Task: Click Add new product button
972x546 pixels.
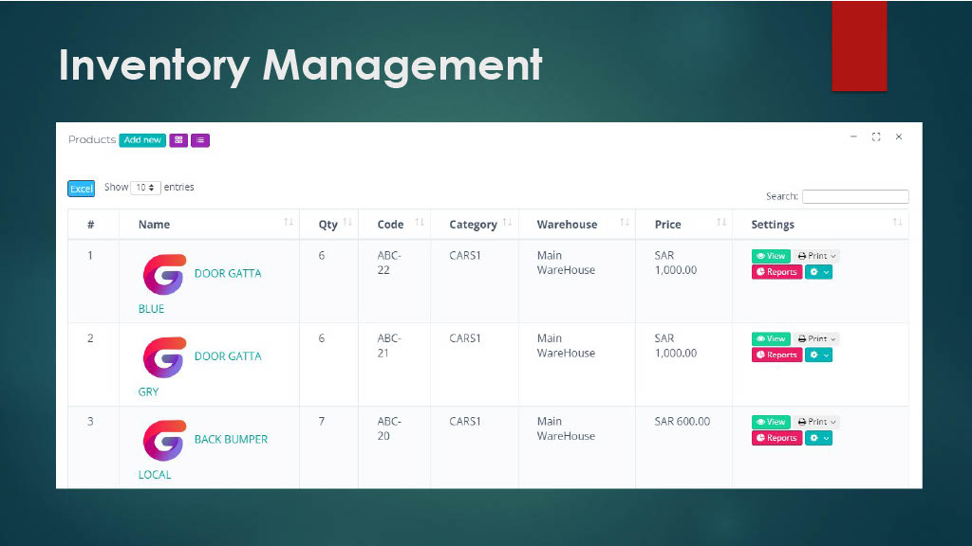Action: [142, 140]
